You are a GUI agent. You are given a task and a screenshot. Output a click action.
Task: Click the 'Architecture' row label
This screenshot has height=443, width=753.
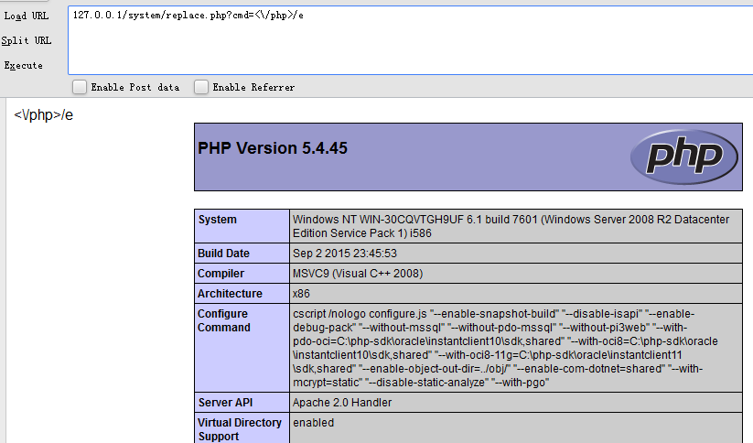230,294
